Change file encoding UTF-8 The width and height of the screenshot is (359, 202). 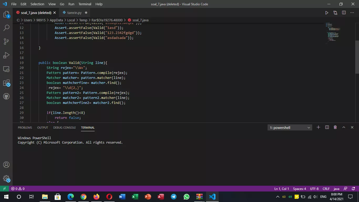tap(314, 189)
